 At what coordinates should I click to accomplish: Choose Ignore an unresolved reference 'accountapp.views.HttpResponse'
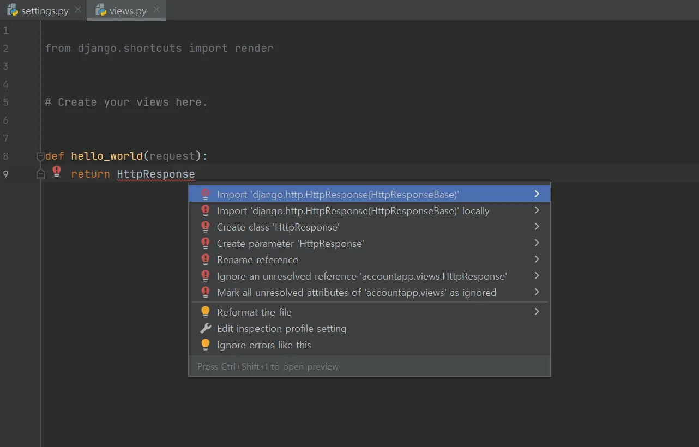361,276
